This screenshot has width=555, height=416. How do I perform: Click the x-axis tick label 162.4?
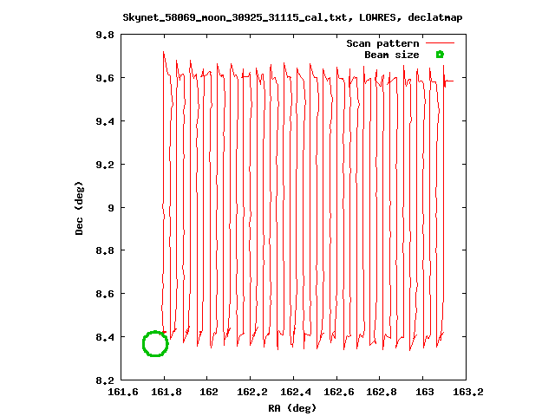(x=296, y=392)
